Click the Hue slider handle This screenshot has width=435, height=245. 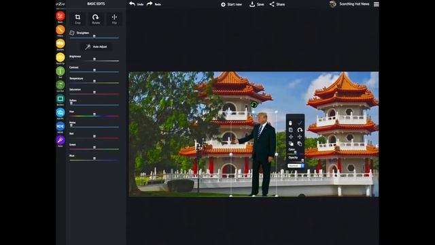coord(94,114)
